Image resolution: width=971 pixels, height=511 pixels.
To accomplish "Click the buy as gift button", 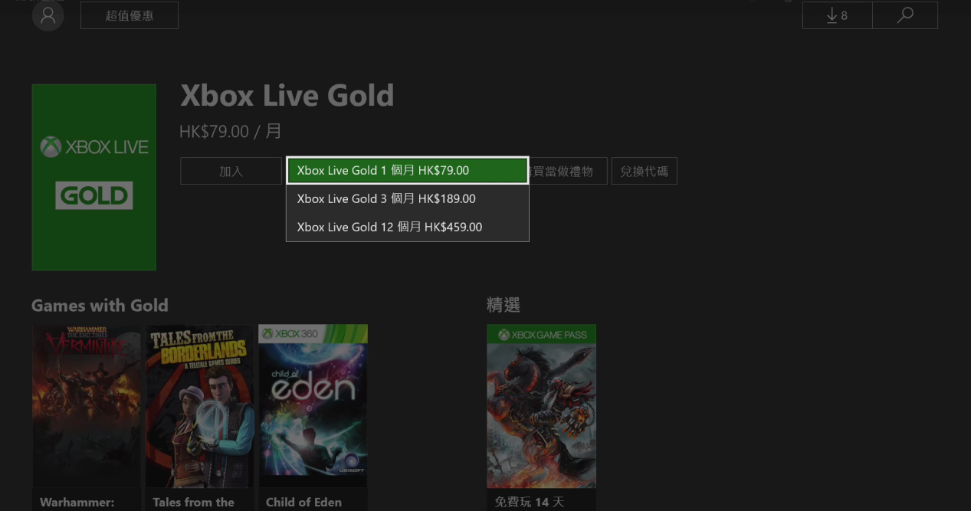I will tap(568, 171).
